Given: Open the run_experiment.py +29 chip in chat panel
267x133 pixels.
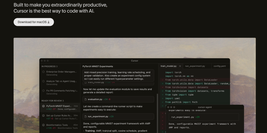Looking at the screenshot, I should pyautogui.click(x=118, y=117).
